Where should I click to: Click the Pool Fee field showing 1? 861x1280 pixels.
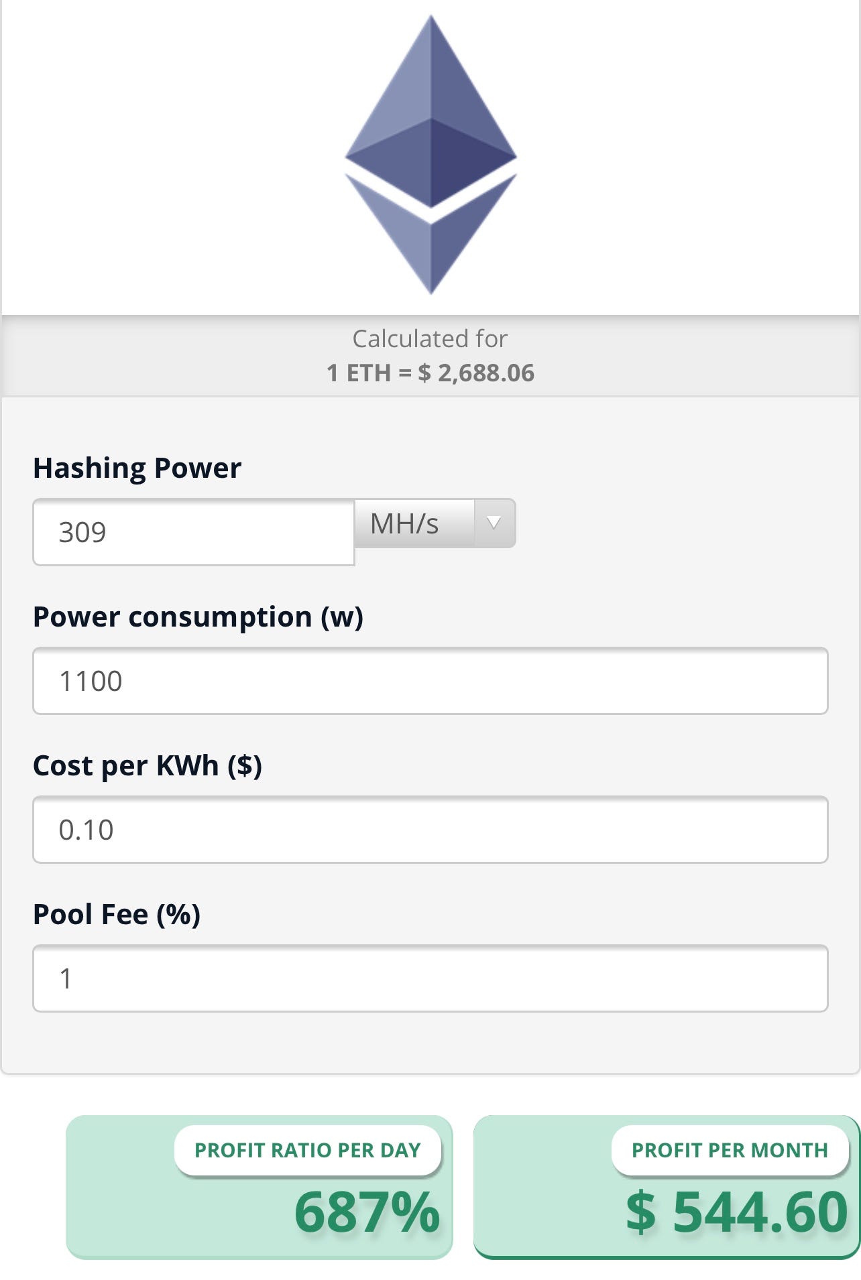click(431, 978)
